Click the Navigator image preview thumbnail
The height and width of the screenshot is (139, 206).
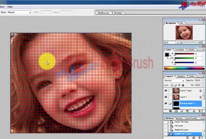(184, 33)
